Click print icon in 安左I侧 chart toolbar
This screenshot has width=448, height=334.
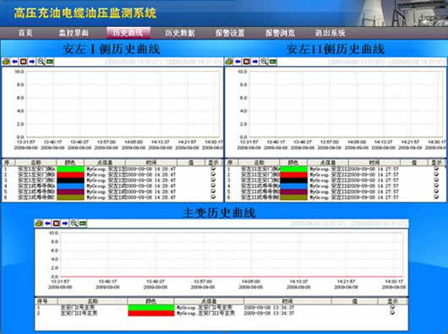6,62
